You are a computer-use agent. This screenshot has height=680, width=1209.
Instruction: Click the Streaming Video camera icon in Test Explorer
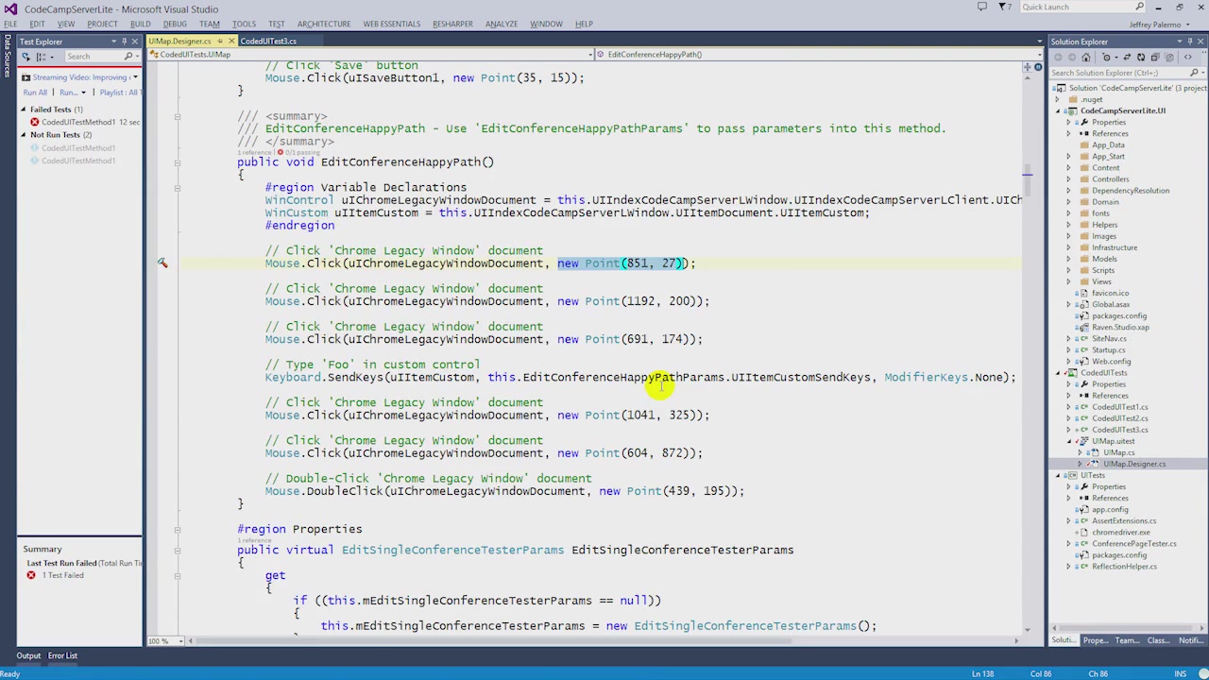pos(26,77)
